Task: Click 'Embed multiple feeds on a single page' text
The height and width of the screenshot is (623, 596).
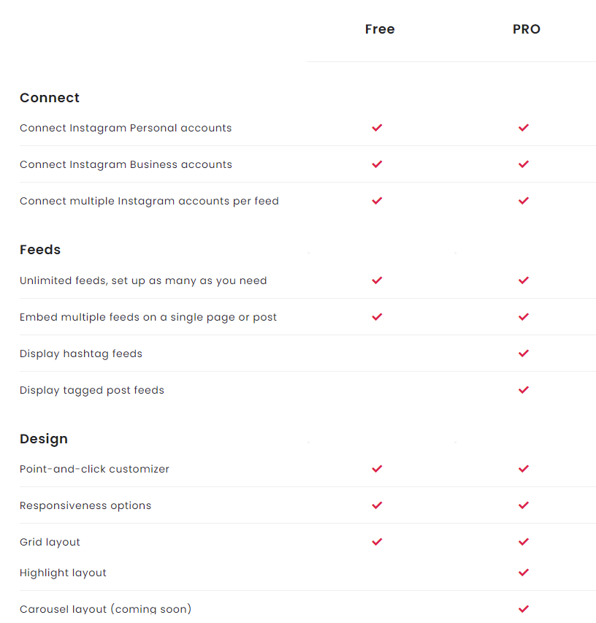Action: tap(127, 317)
